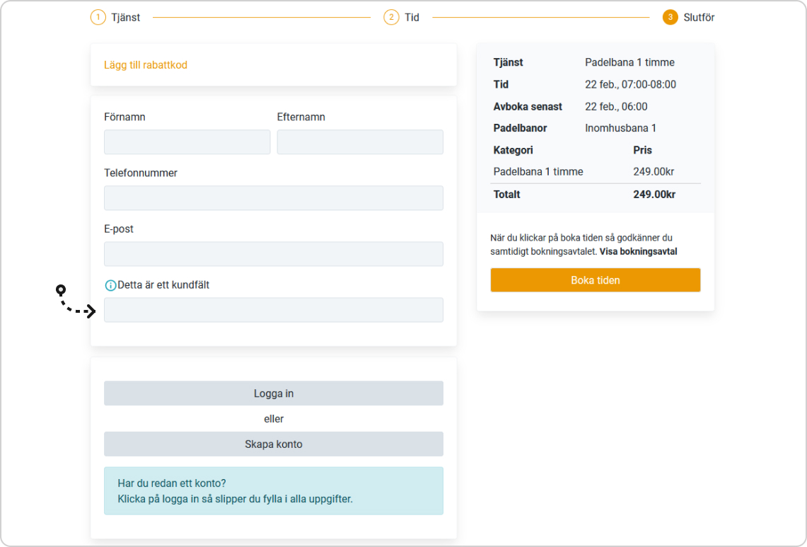
Task: Focus the Efternamn input field
Action: pyautogui.click(x=360, y=142)
